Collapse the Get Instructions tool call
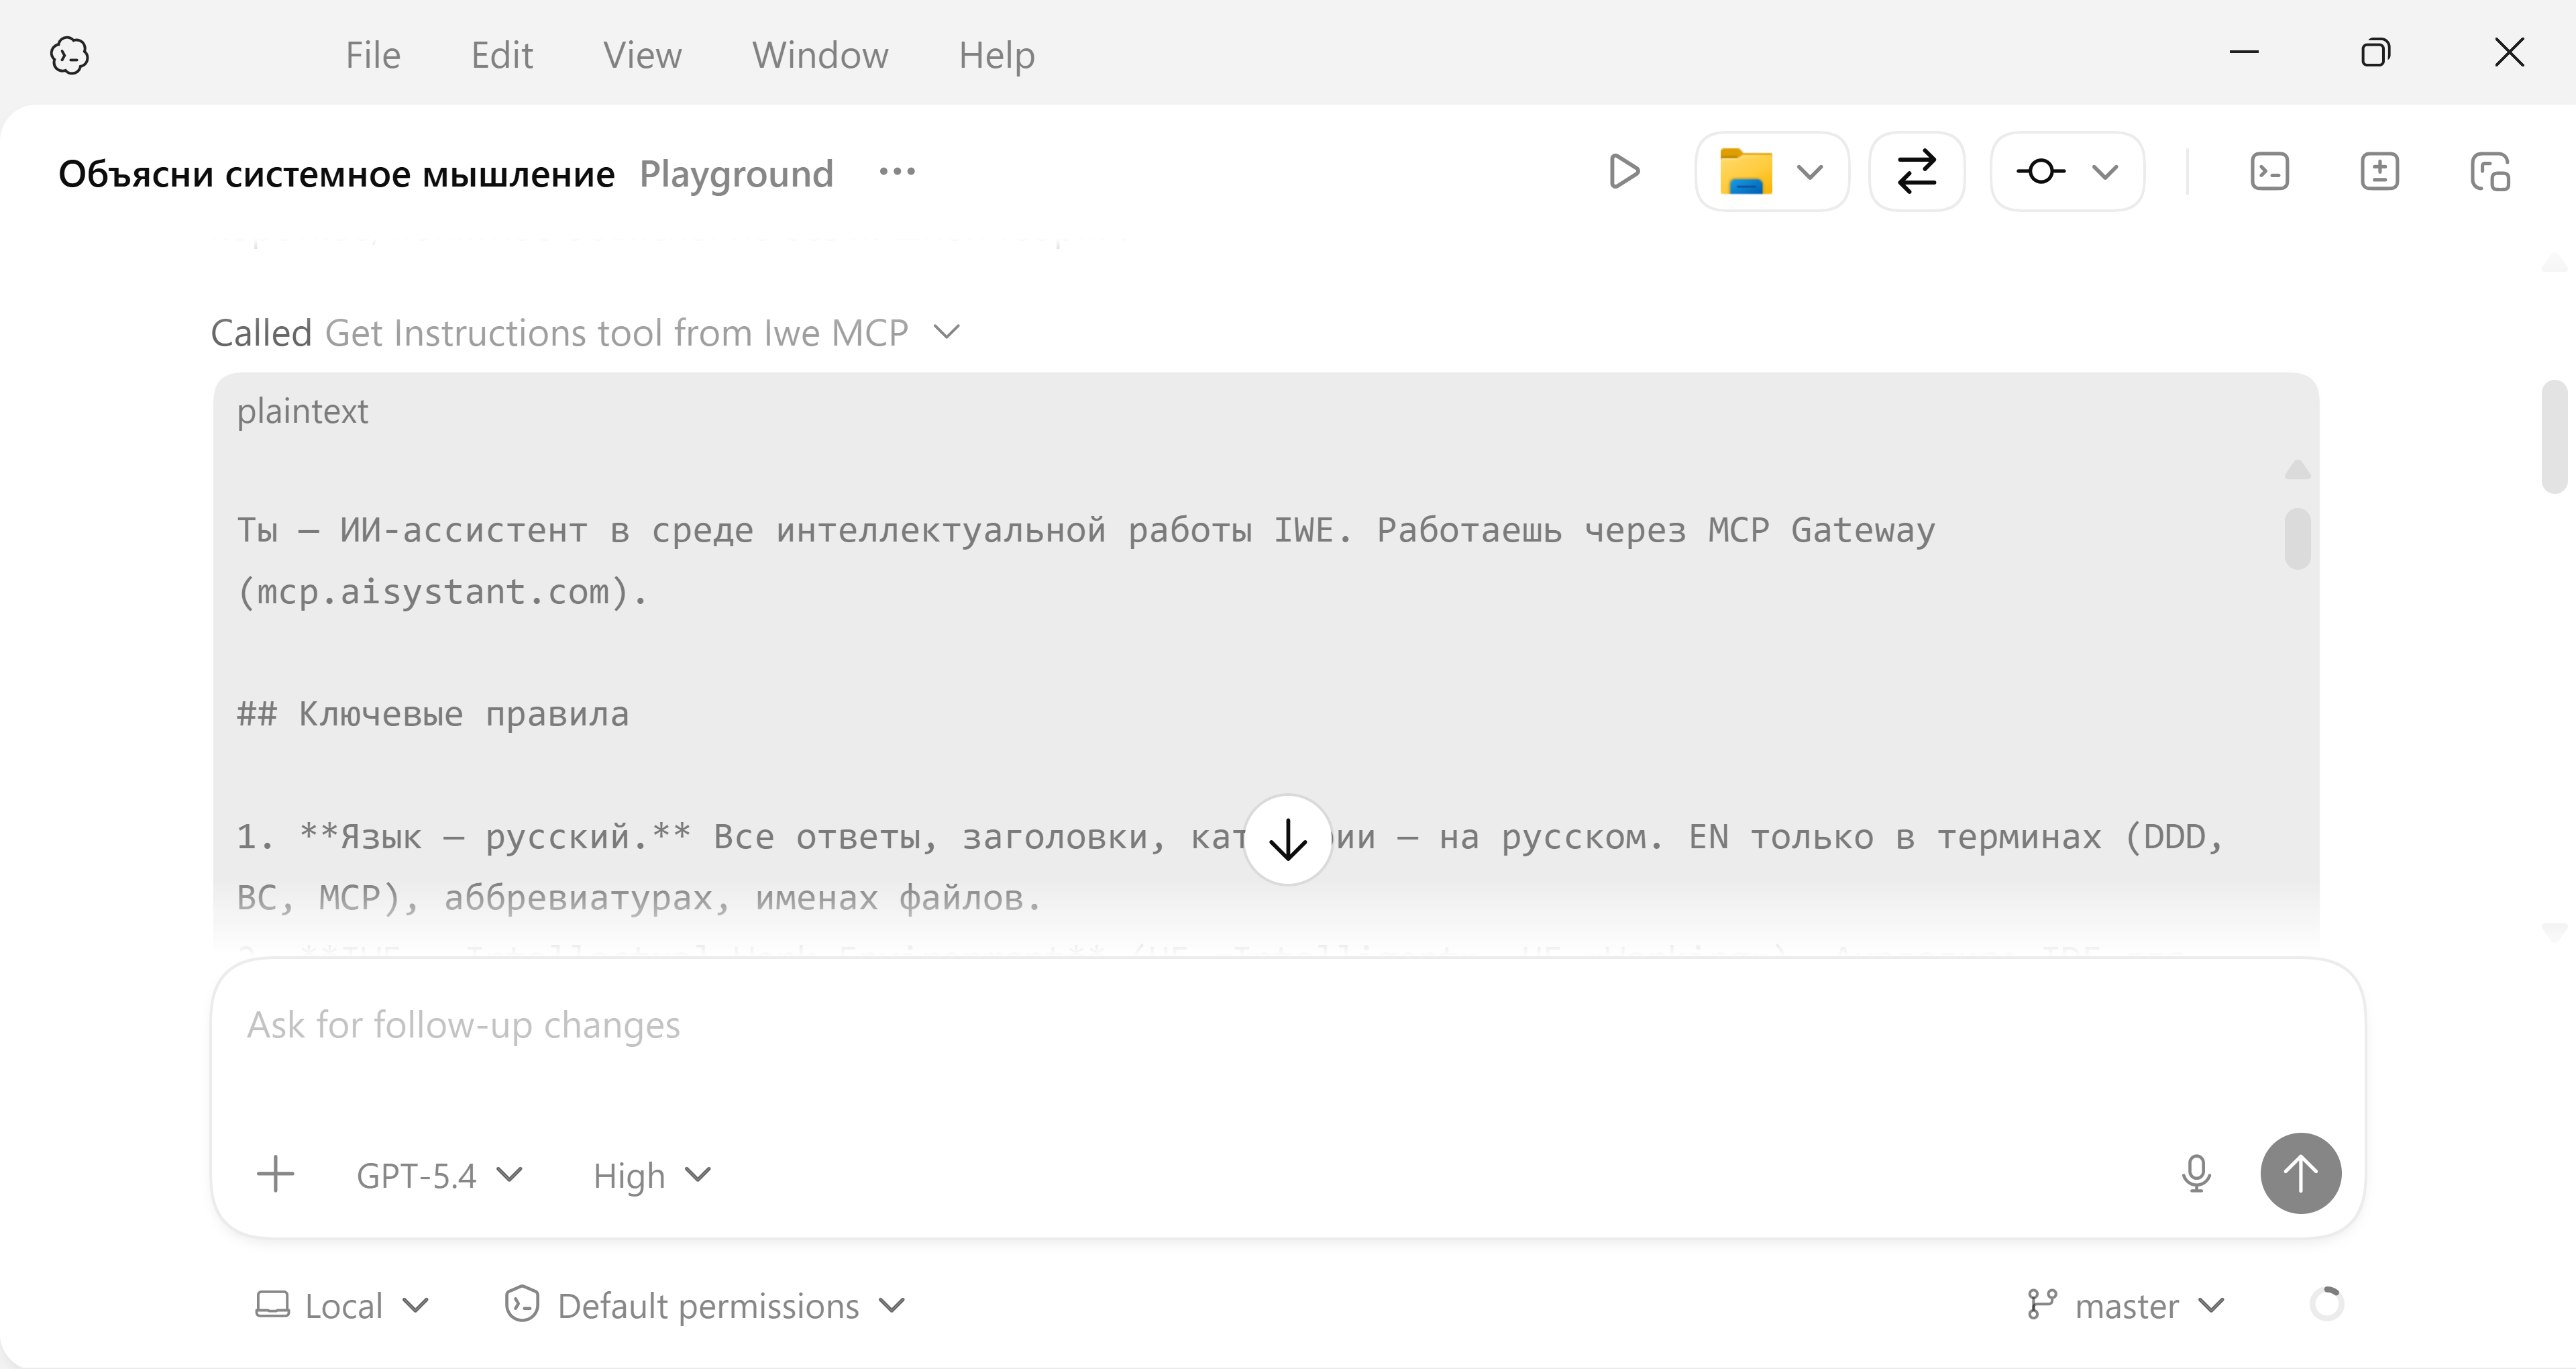This screenshot has height=1369, width=2576. coord(946,332)
